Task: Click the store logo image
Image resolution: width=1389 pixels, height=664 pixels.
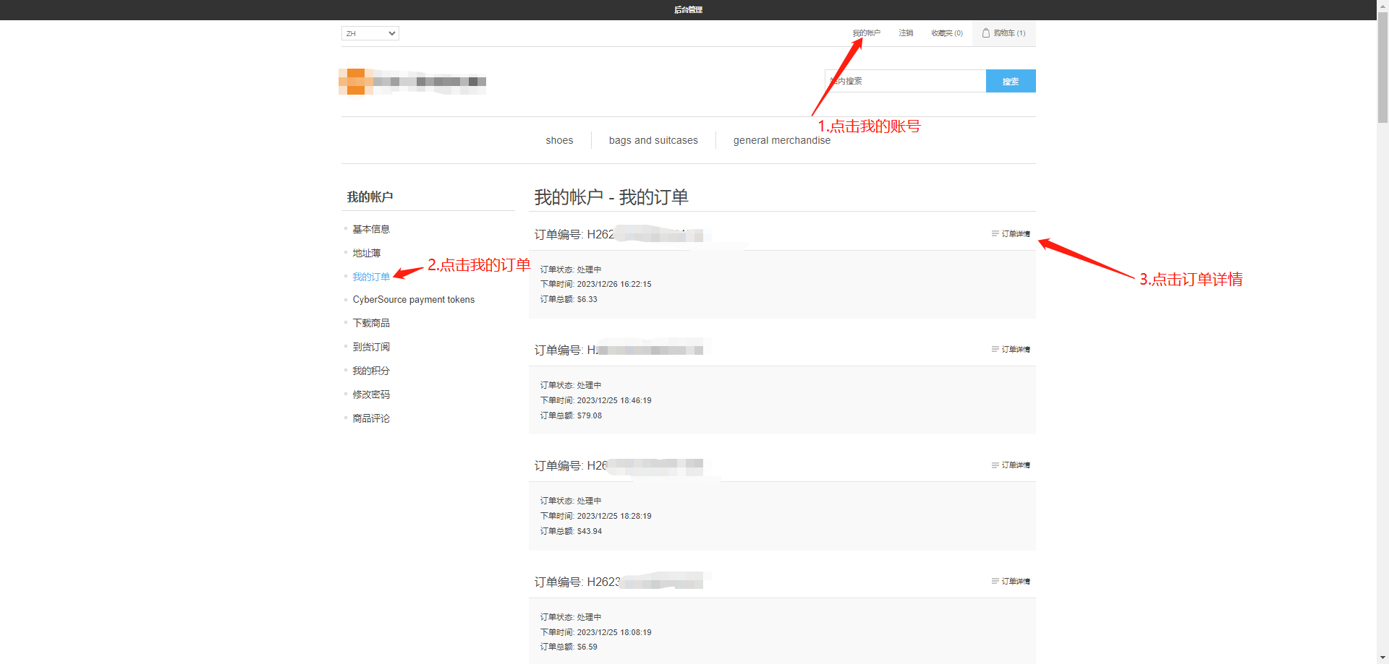Action: 412,82
